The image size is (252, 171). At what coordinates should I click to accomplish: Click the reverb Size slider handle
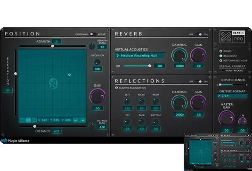pos(150,66)
